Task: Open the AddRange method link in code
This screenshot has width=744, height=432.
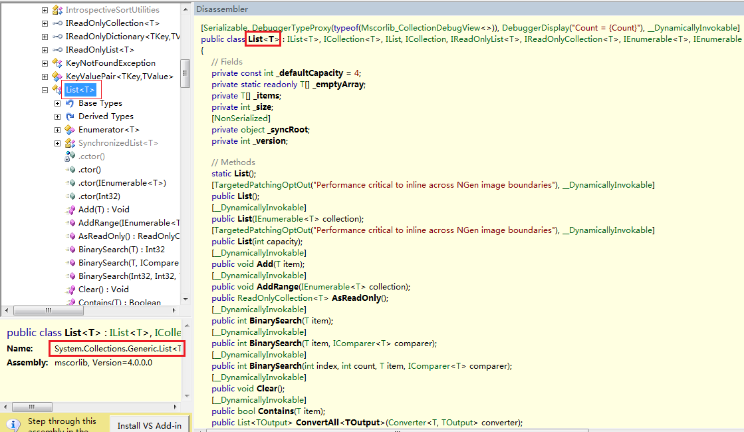Action: point(277,287)
